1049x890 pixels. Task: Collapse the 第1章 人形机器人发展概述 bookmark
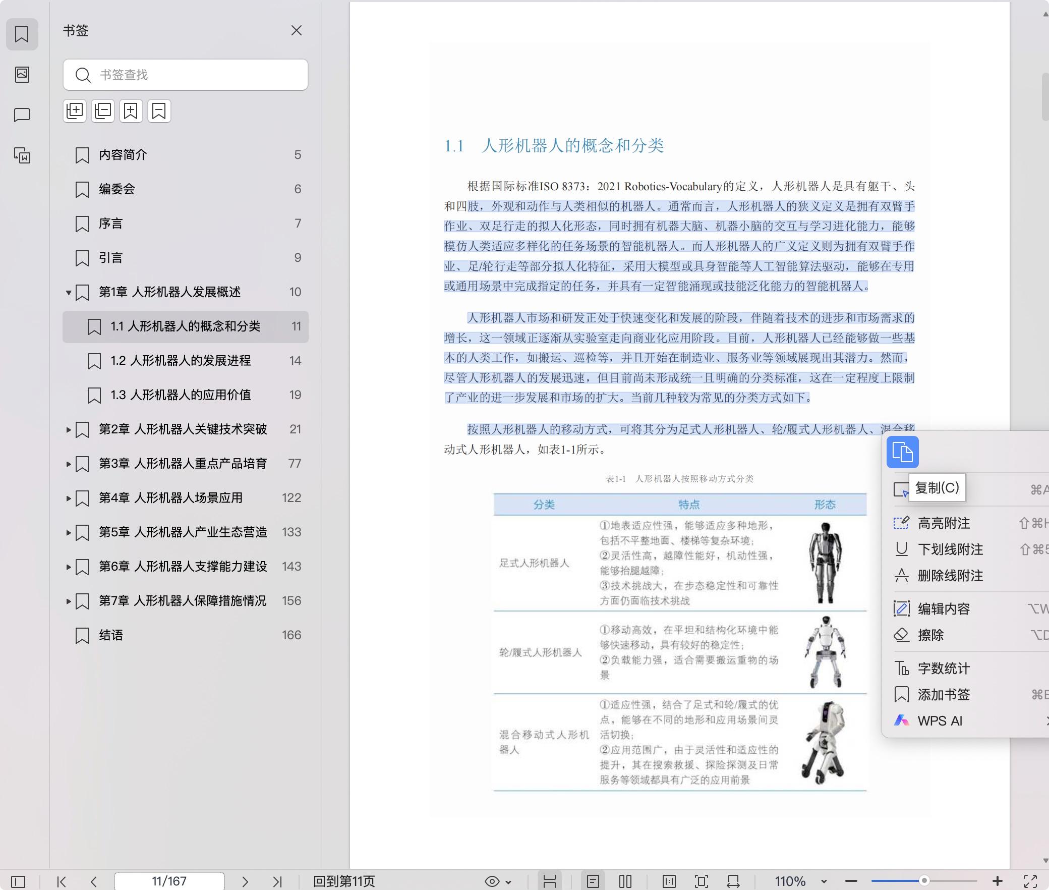tap(68, 292)
